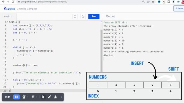184x103 pixels.
Task: Click the blue circular extension icon
Action: pos(159,2)
